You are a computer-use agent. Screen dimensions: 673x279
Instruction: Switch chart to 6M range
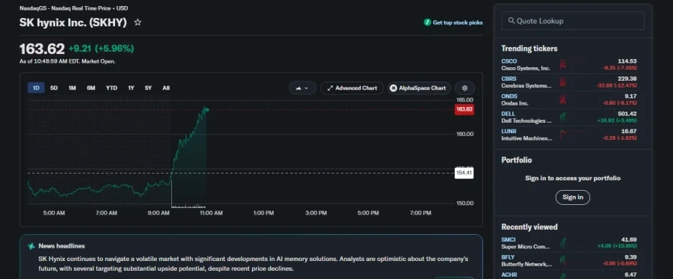pos(91,88)
